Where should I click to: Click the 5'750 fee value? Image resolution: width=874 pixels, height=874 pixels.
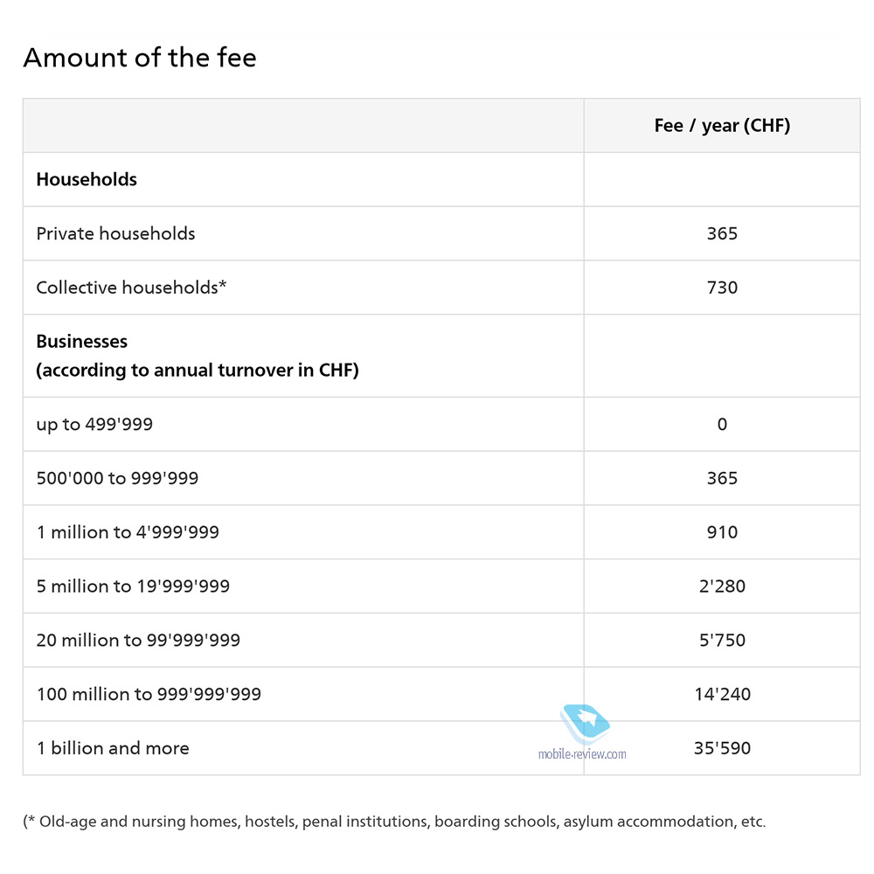[722, 640]
